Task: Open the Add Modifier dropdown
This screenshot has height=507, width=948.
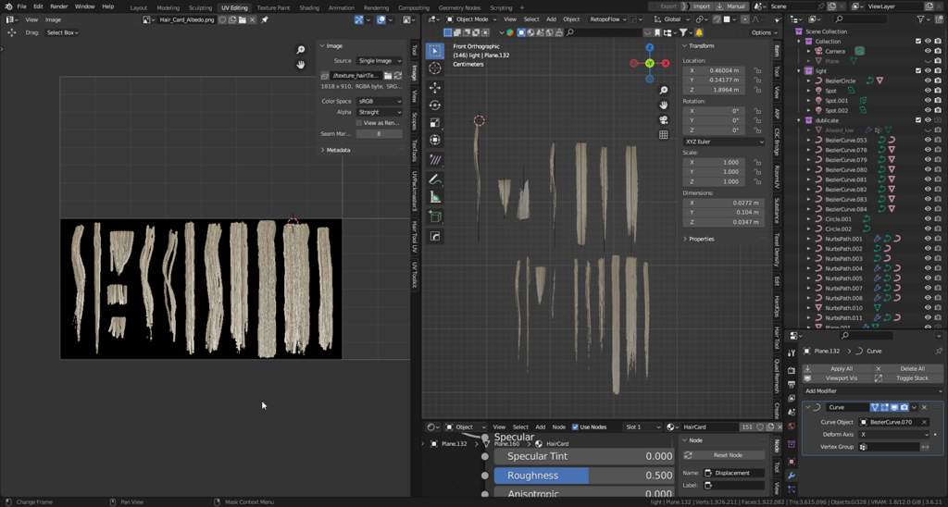Action: (x=873, y=391)
